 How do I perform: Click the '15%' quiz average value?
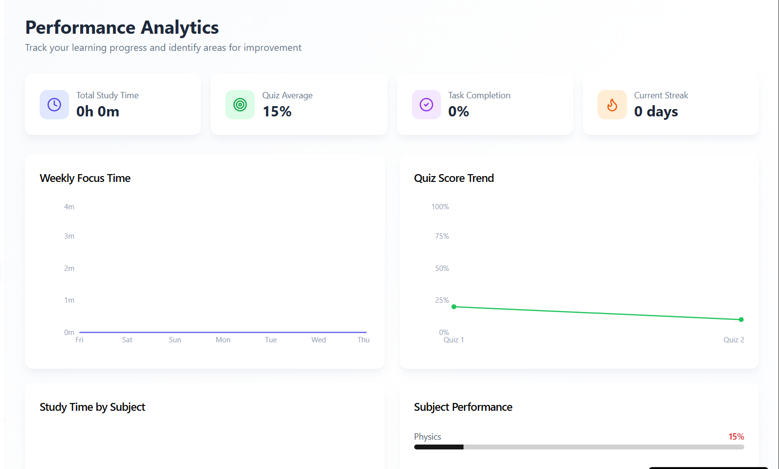point(277,112)
